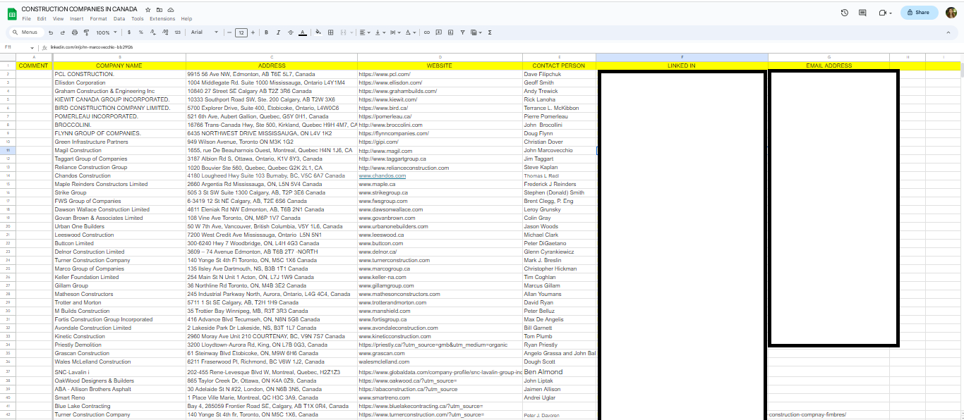Select the EMAIL ADDRESS header cell
The width and height of the screenshot is (964, 420).
pos(829,66)
